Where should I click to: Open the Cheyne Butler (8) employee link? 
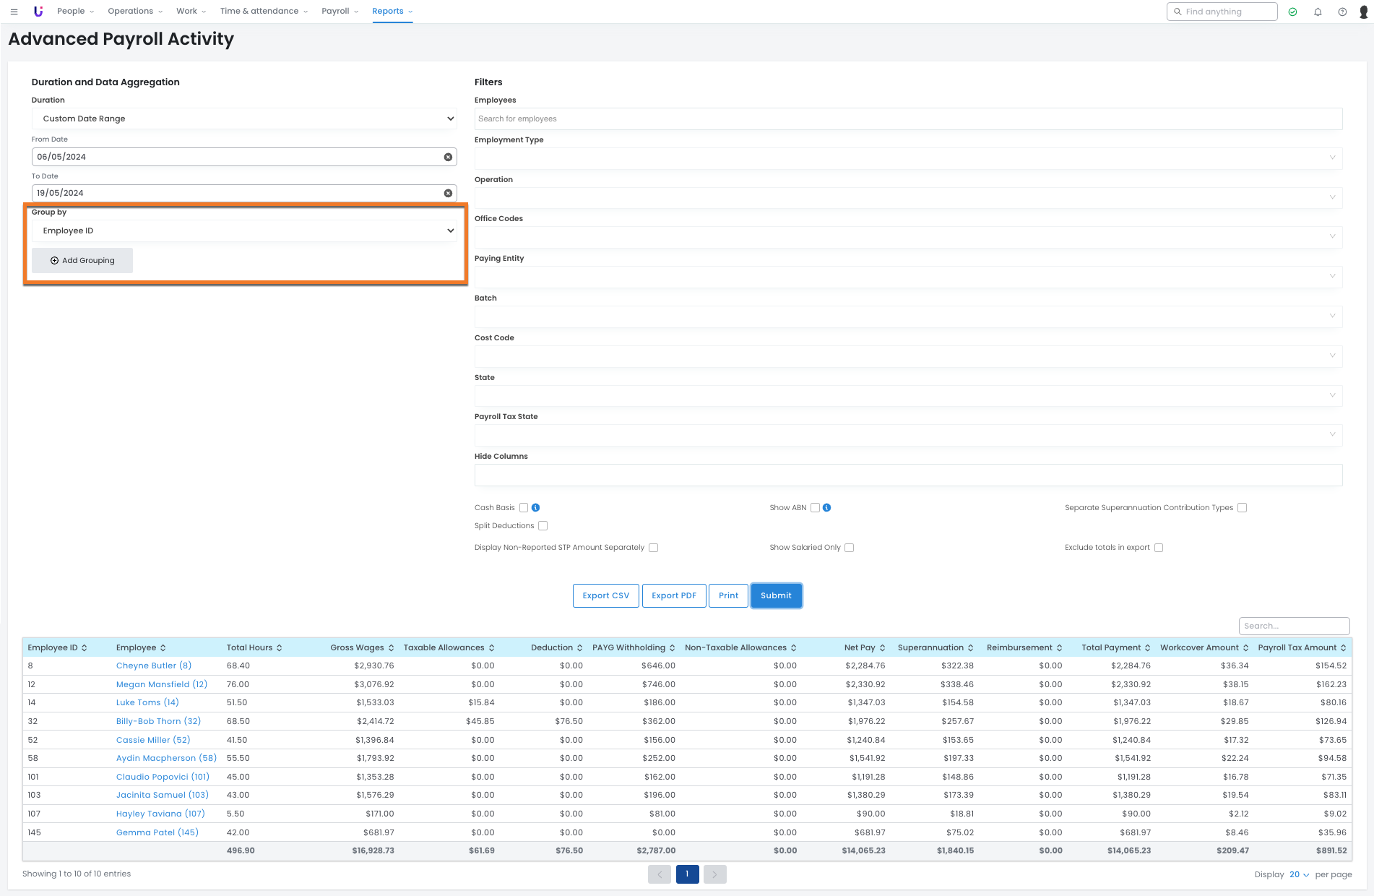(154, 665)
